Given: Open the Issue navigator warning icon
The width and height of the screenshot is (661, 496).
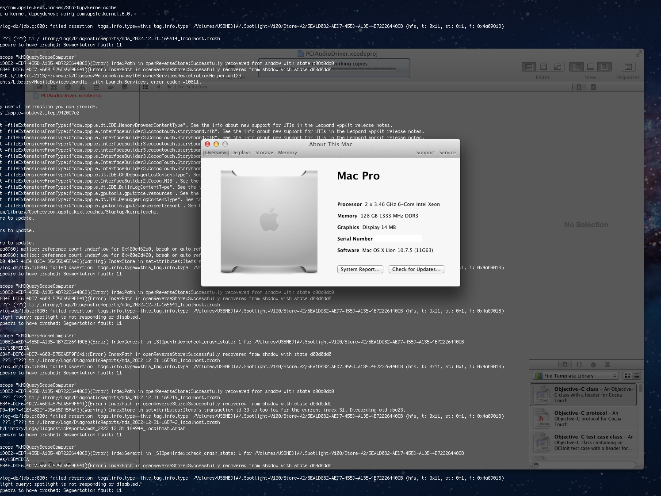Looking at the screenshot, I should tap(82, 87).
